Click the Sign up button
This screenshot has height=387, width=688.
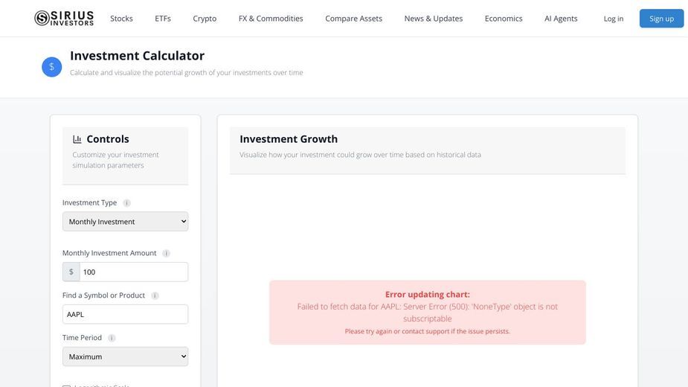[x=662, y=19]
